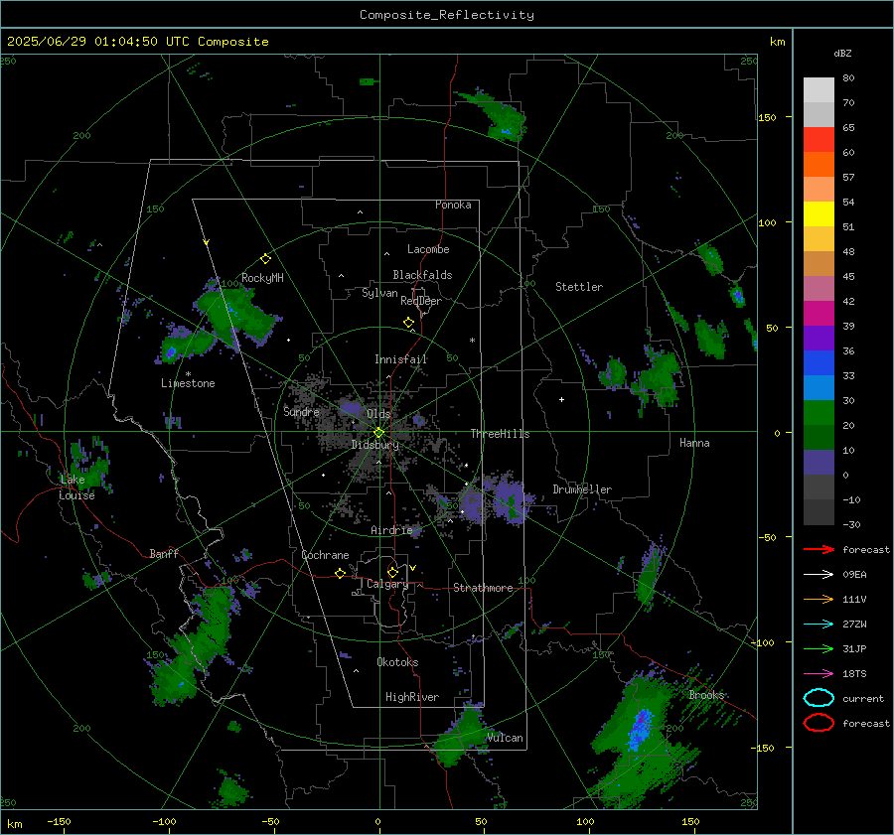Click the orange 111V arrow icon

click(x=819, y=599)
